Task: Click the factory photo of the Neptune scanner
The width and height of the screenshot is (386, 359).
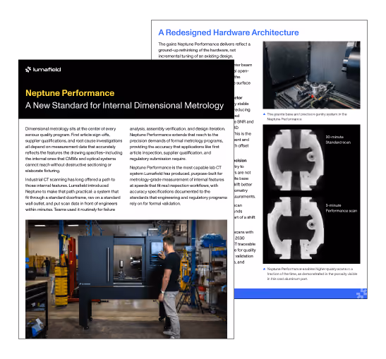Action: tap(126, 279)
